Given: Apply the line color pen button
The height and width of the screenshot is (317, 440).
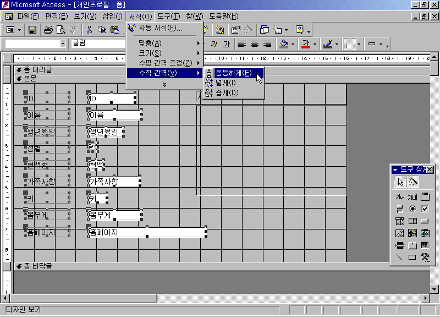Looking at the screenshot, I should (328, 44).
